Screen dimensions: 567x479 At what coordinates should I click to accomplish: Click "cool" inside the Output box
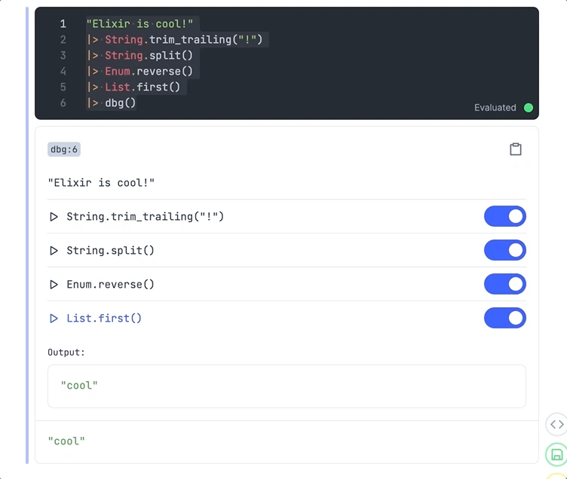click(79, 386)
